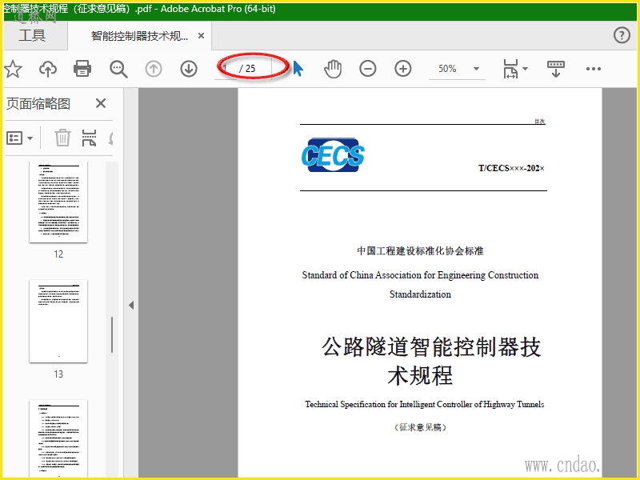The height and width of the screenshot is (480, 640).
Task: Zoom in with the plus button
Action: coord(403,69)
